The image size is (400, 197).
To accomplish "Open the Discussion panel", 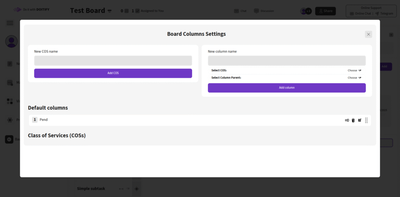I will pos(264,11).
